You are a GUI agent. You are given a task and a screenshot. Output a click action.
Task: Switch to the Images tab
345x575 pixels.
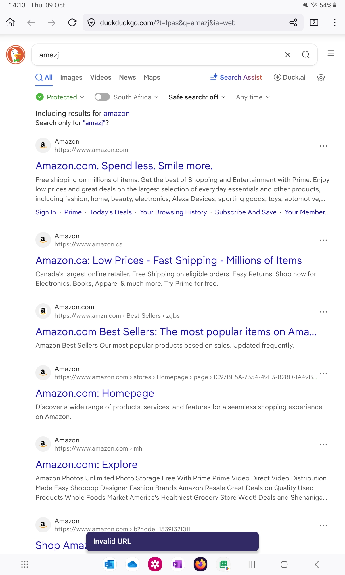pyautogui.click(x=71, y=77)
